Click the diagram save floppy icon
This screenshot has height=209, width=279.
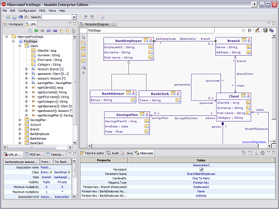[265, 30]
